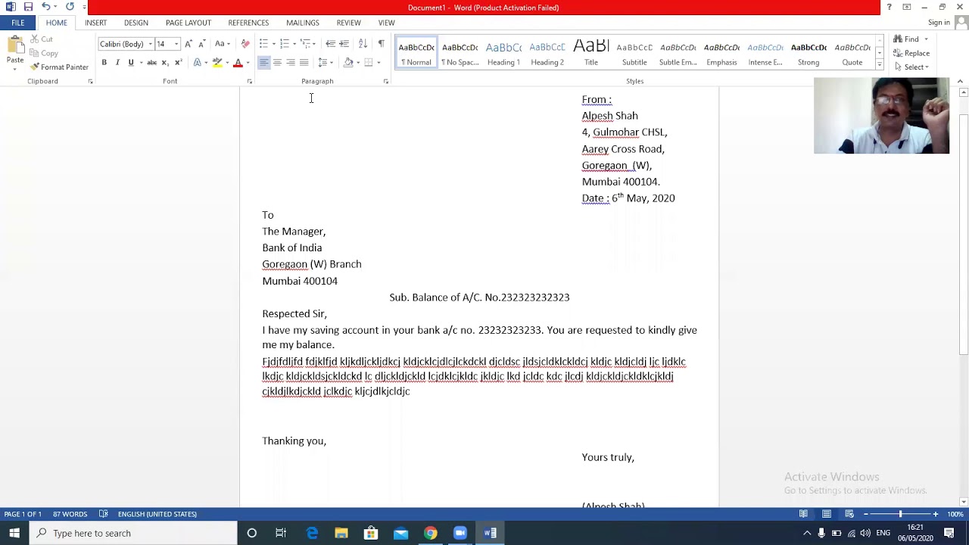Toggle underline formatting
Screen dimensions: 969x545
131,63
